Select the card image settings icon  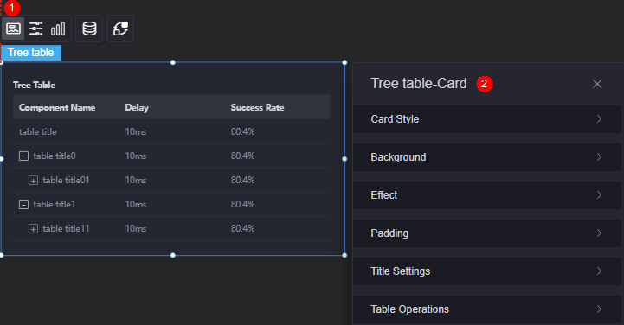tap(13, 29)
